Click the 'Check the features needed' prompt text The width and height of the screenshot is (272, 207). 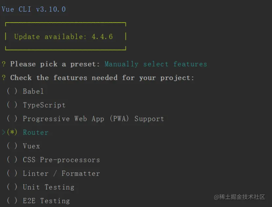[x=102, y=78]
